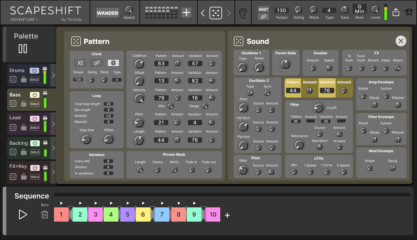
Task: Select sequence block 7
Action: pos(162,214)
